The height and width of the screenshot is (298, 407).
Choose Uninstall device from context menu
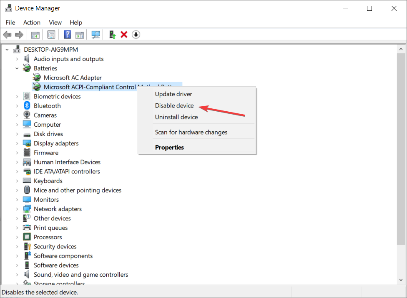[196, 117]
